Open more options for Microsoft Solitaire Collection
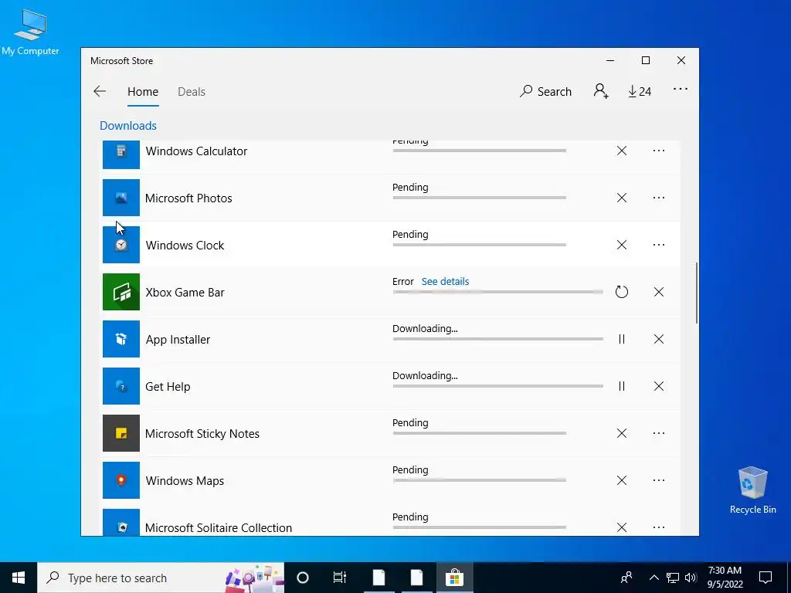 [x=659, y=527]
